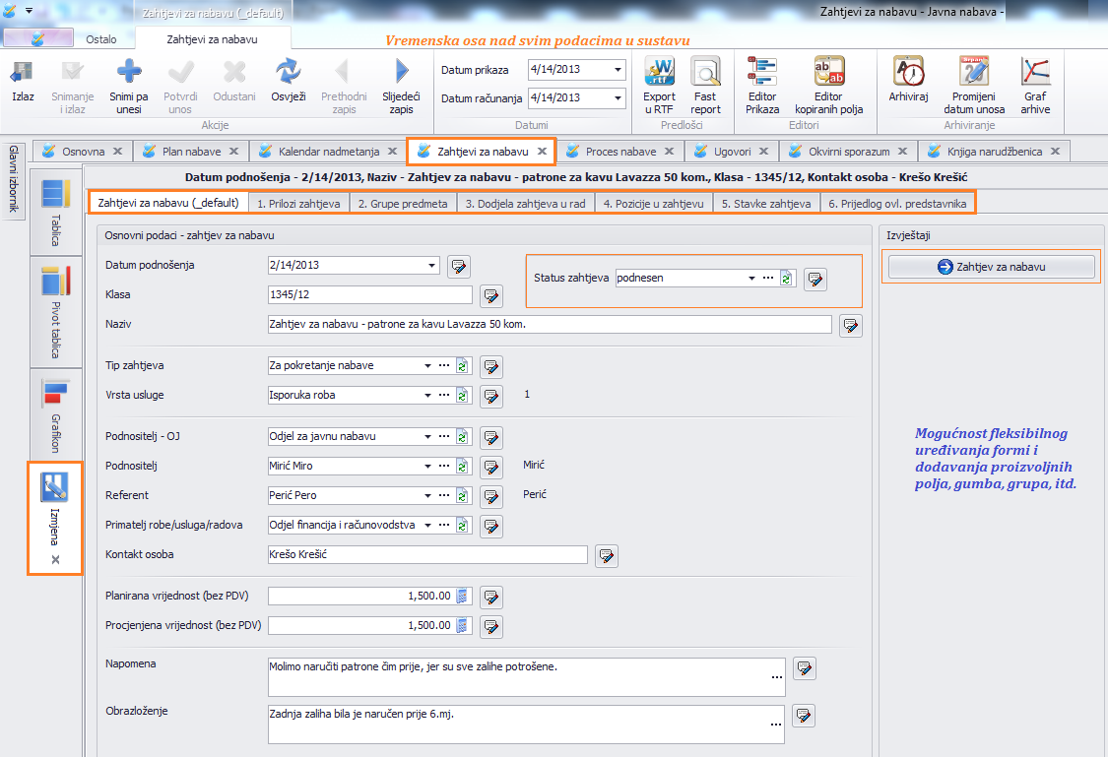Open the 3. Dodjela zahtjeva u rad subtab
Image resolution: width=1108 pixels, height=757 pixels.
(x=526, y=204)
